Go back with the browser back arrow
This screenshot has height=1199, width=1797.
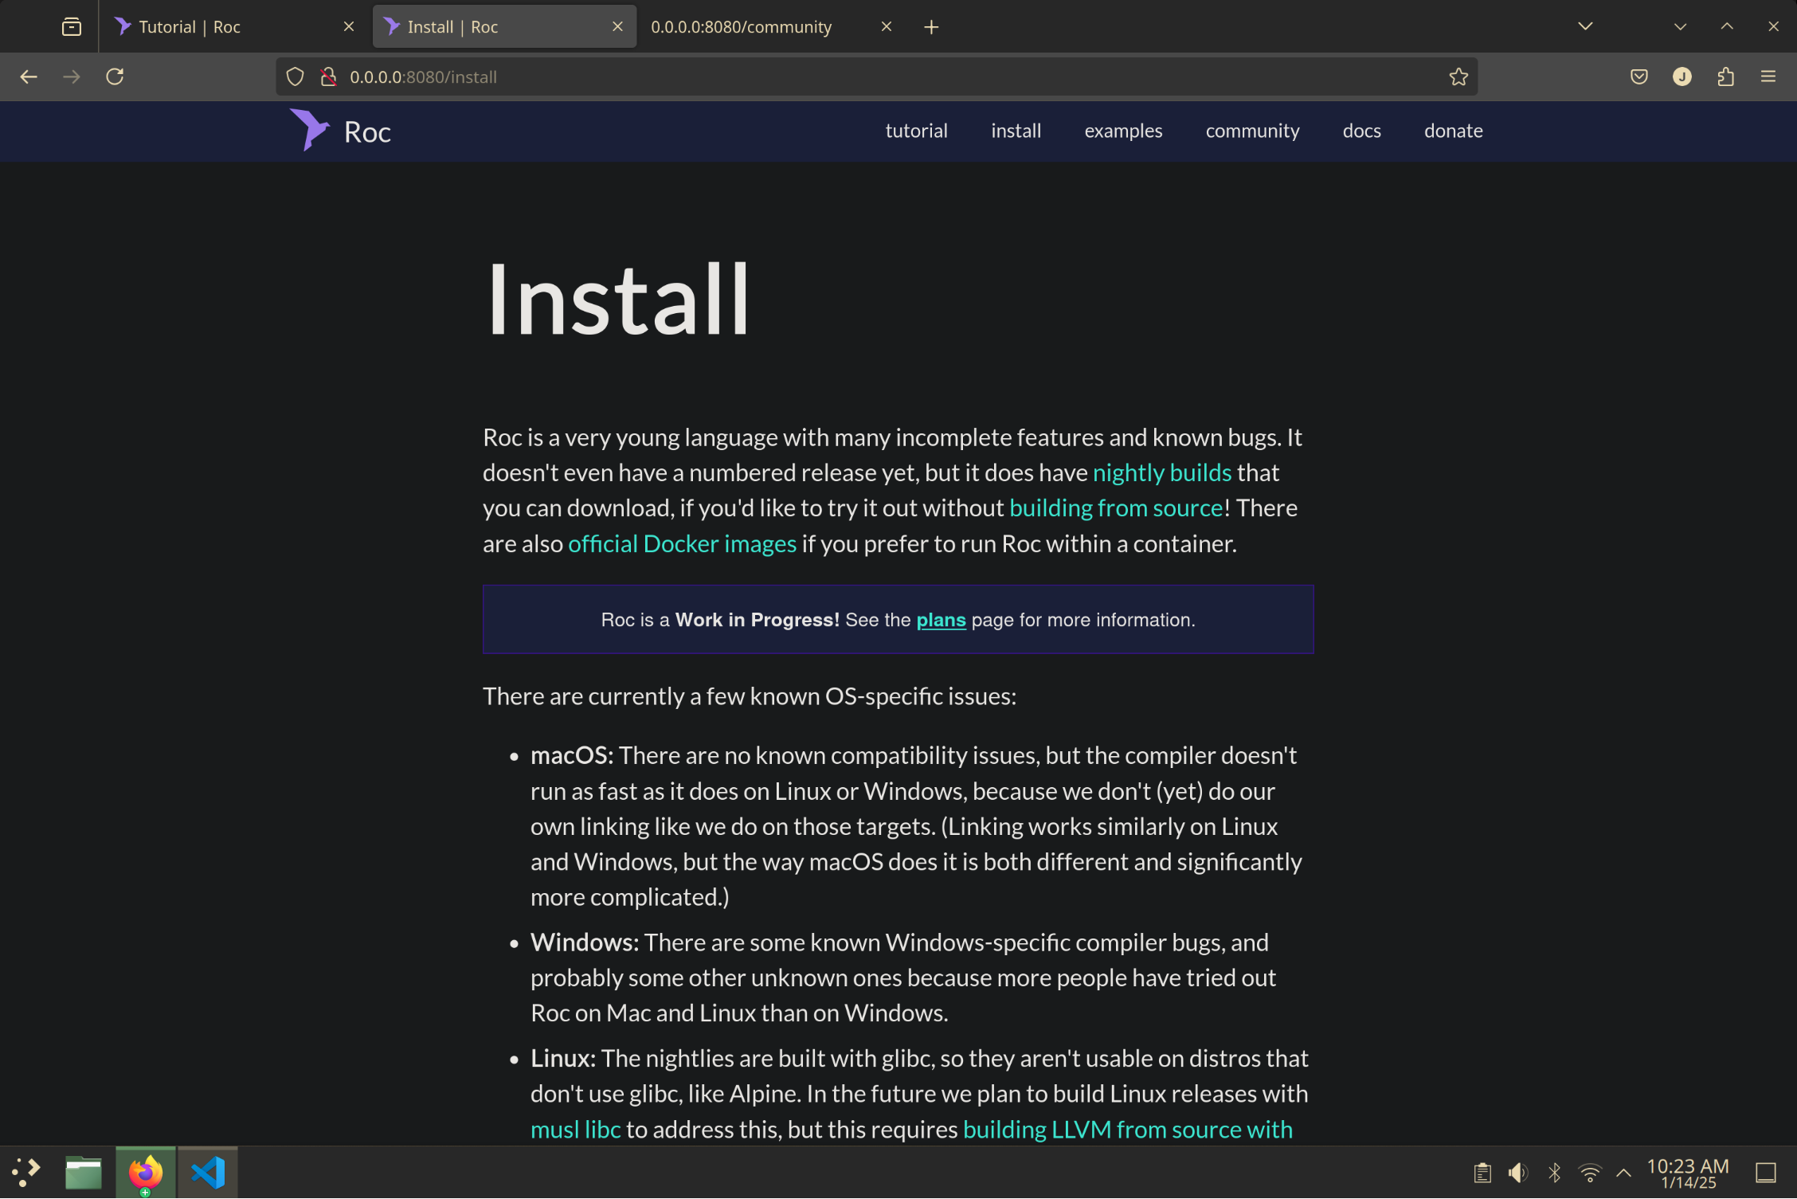click(29, 76)
